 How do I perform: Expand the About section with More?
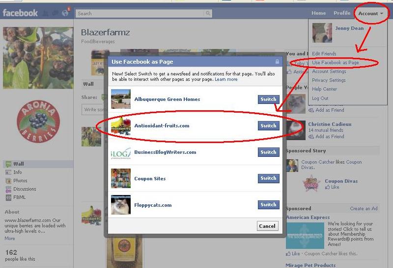coord(10,239)
